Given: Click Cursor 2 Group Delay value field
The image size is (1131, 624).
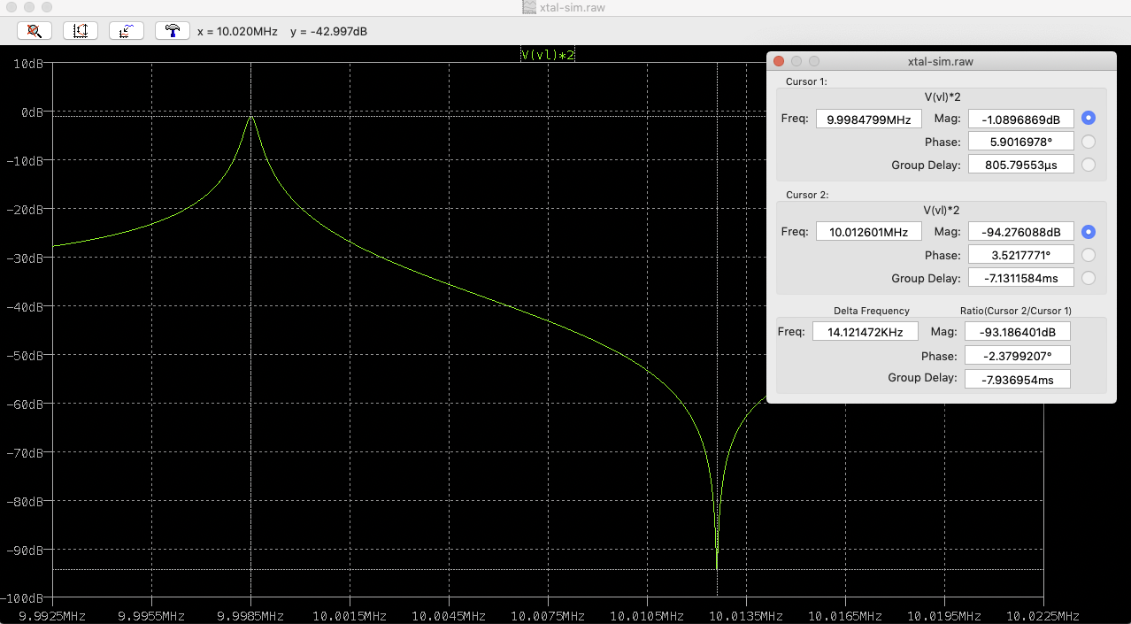Looking at the screenshot, I should pos(1020,278).
